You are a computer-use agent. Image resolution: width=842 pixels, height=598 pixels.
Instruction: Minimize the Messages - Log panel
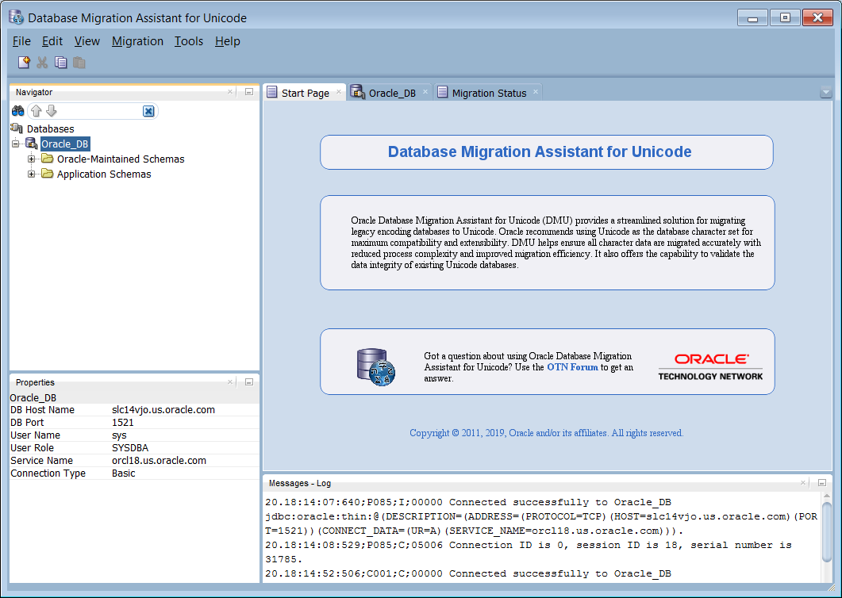pyautogui.click(x=821, y=482)
